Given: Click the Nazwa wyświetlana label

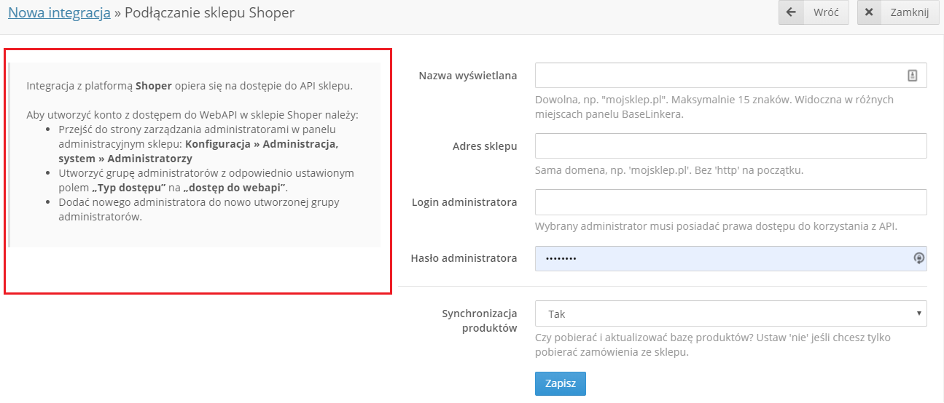Looking at the screenshot, I should [x=468, y=76].
